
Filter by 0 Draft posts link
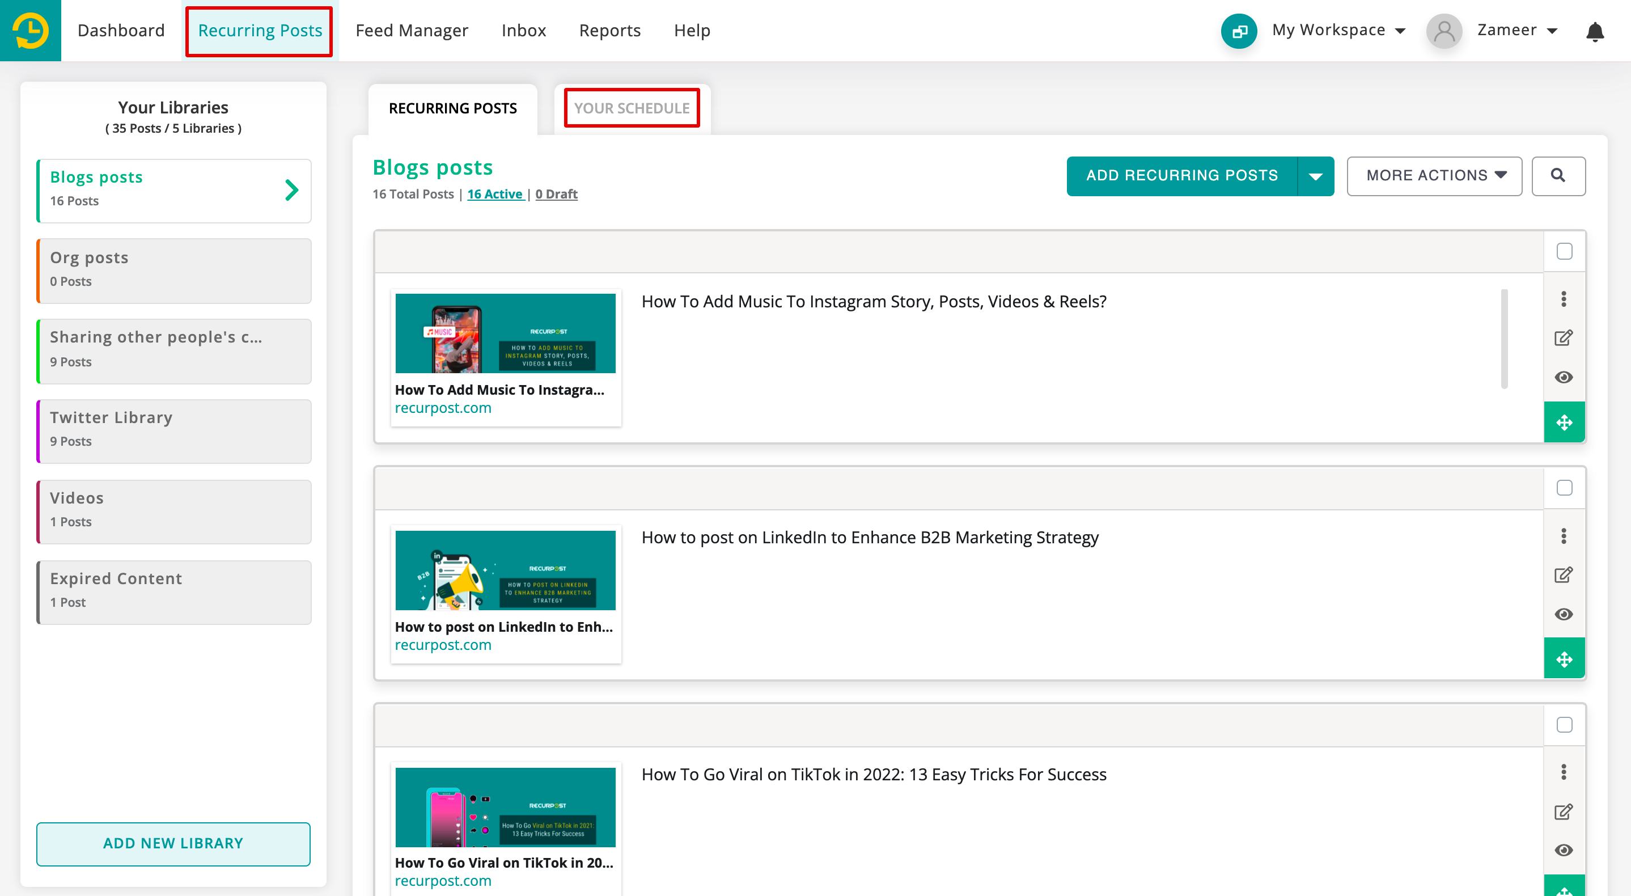pos(556,194)
